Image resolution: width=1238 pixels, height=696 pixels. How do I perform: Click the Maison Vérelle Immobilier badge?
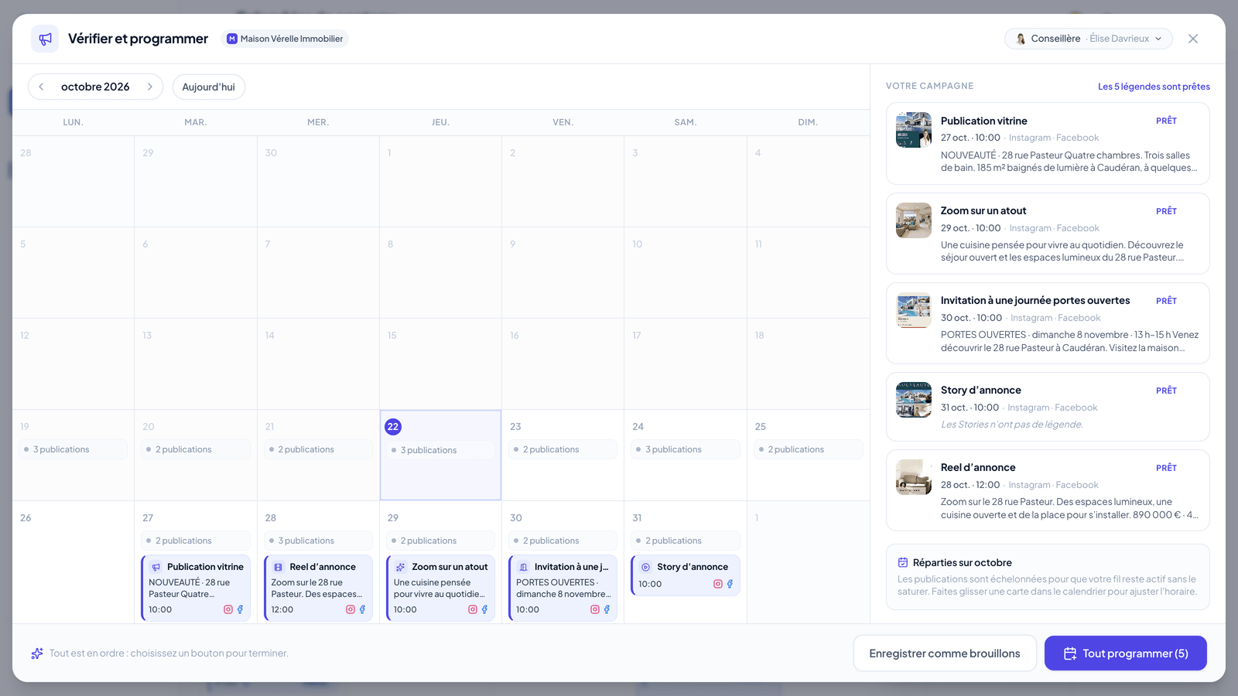(285, 39)
